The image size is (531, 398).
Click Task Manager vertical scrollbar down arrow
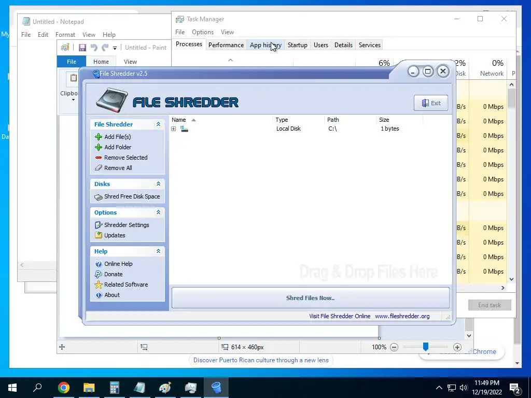[511, 279]
